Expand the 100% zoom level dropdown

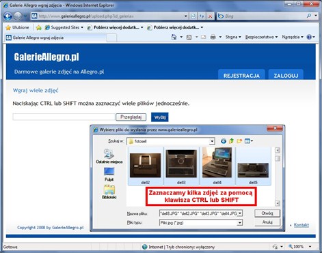click(310, 247)
